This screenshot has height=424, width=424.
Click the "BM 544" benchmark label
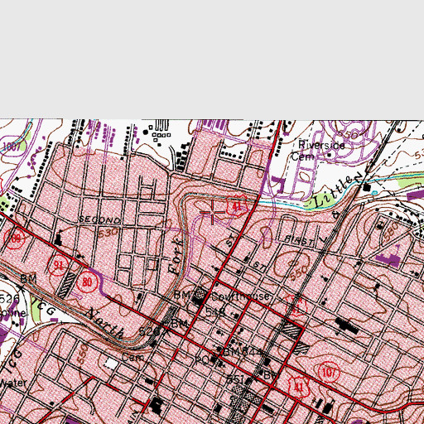click(243, 352)
